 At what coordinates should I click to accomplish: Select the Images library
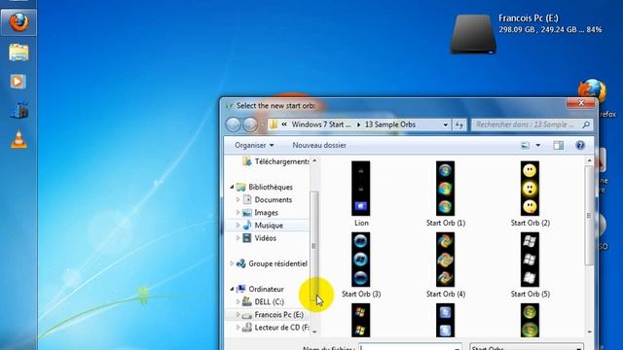266,213
